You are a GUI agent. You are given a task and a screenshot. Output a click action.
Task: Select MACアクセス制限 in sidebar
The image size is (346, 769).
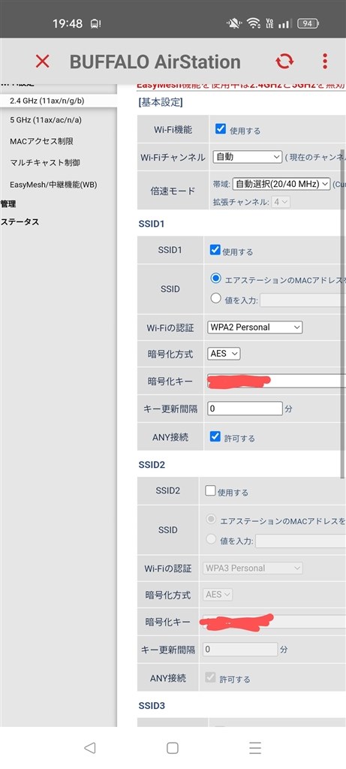[x=42, y=141]
